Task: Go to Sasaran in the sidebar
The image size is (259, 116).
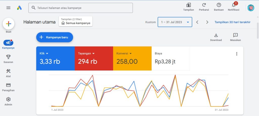Action: click(8, 59)
